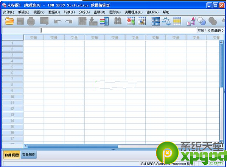Click the cell value editor input bar
This screenshot has height=167, width=227.
(x=118, y=30)
